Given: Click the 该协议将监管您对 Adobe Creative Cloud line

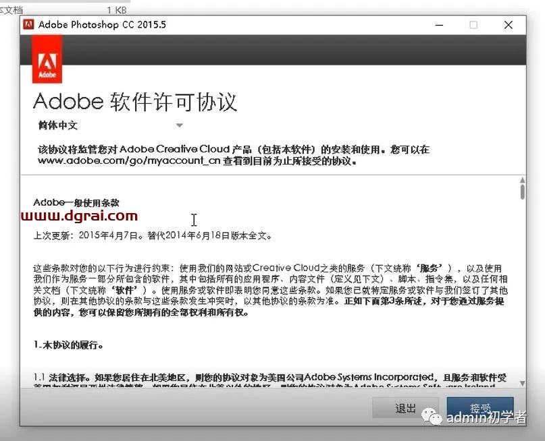Looking at the screenshot, I should (x=234, y=150).
